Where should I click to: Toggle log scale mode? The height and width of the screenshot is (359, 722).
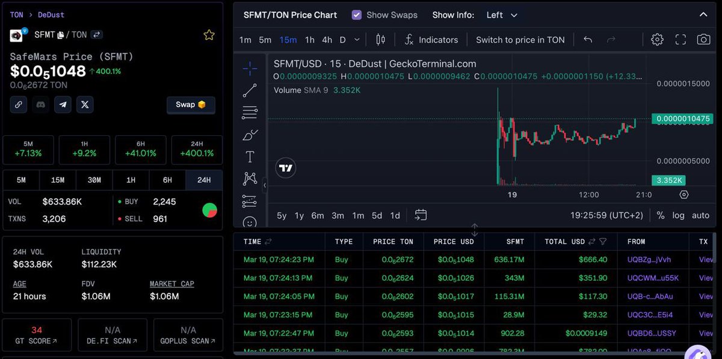(678, 215)
